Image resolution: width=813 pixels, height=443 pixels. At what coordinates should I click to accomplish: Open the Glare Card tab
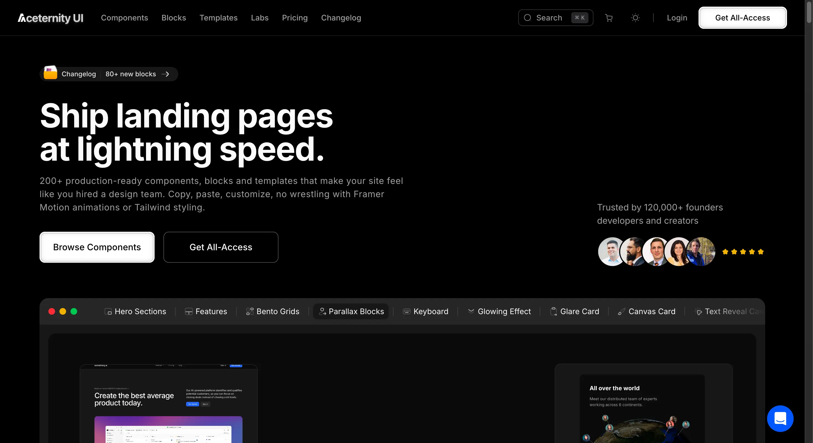click(x=574, y=312)
